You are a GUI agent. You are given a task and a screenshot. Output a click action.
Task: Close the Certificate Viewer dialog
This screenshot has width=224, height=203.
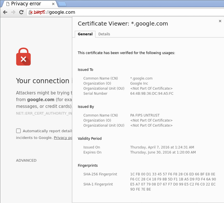click(x=220, y=21)
